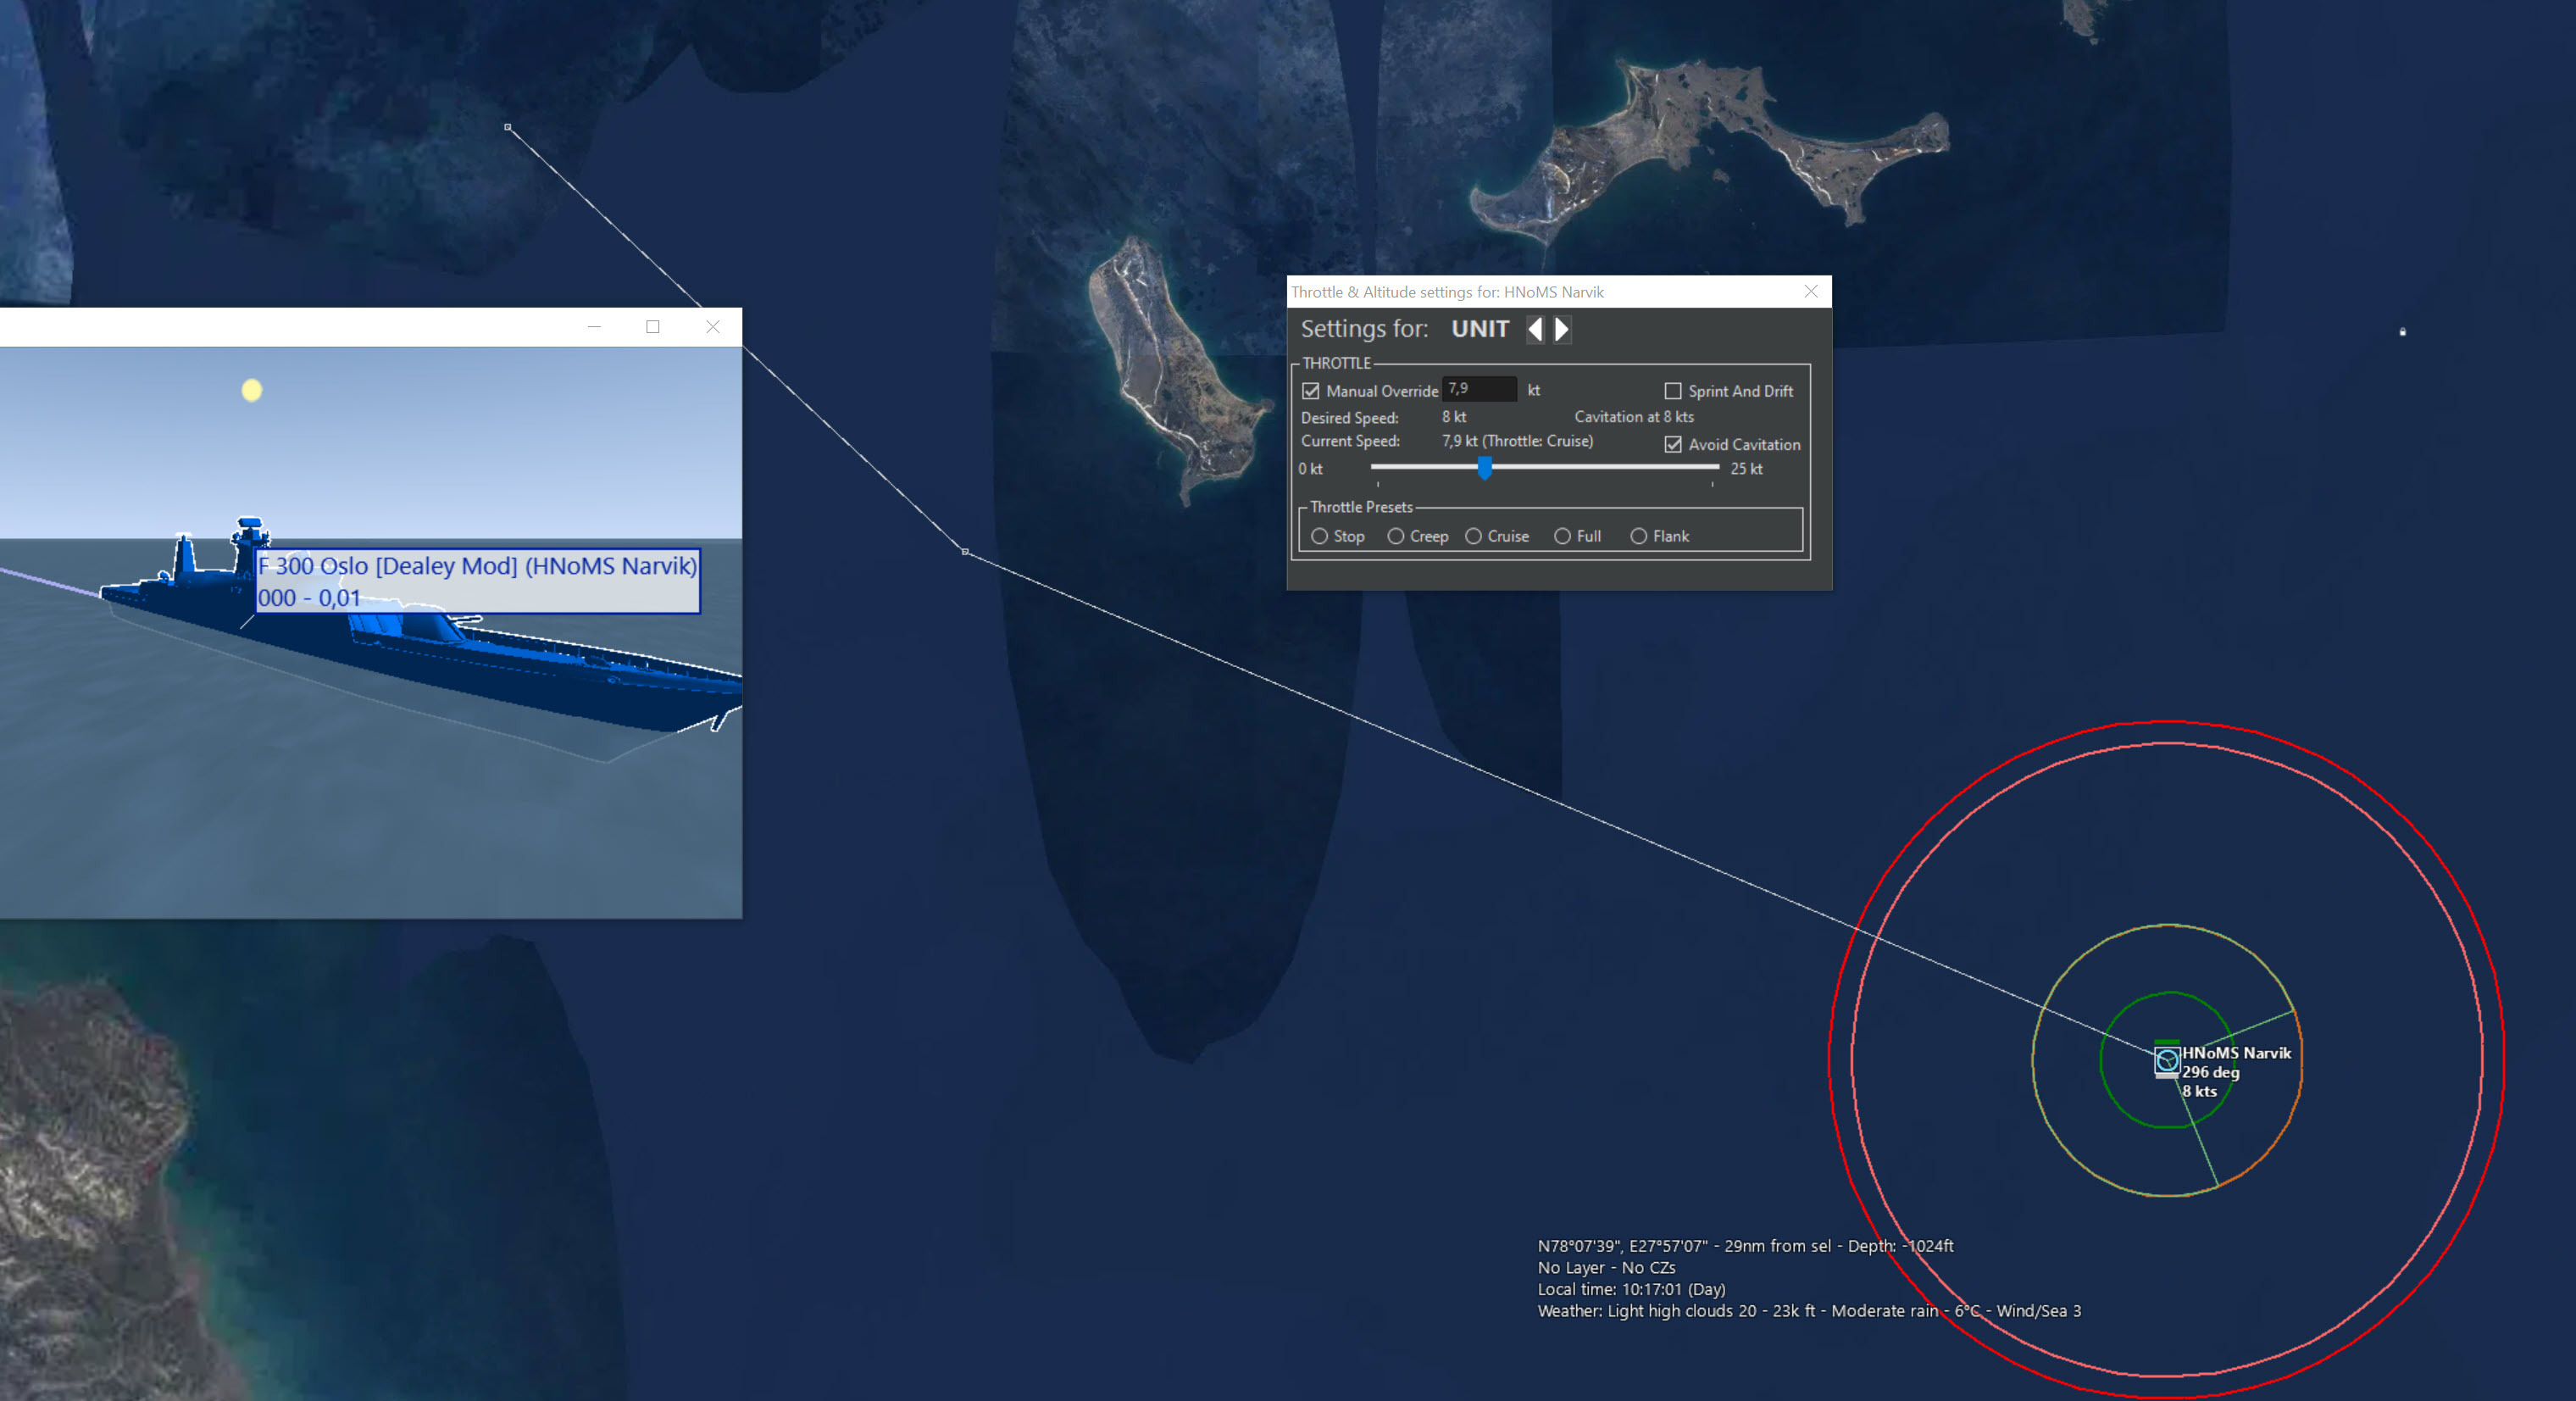The image size is (2576, 1401).
Task: Click the small white contact dot east of islands
Action: coord(2402,332)
